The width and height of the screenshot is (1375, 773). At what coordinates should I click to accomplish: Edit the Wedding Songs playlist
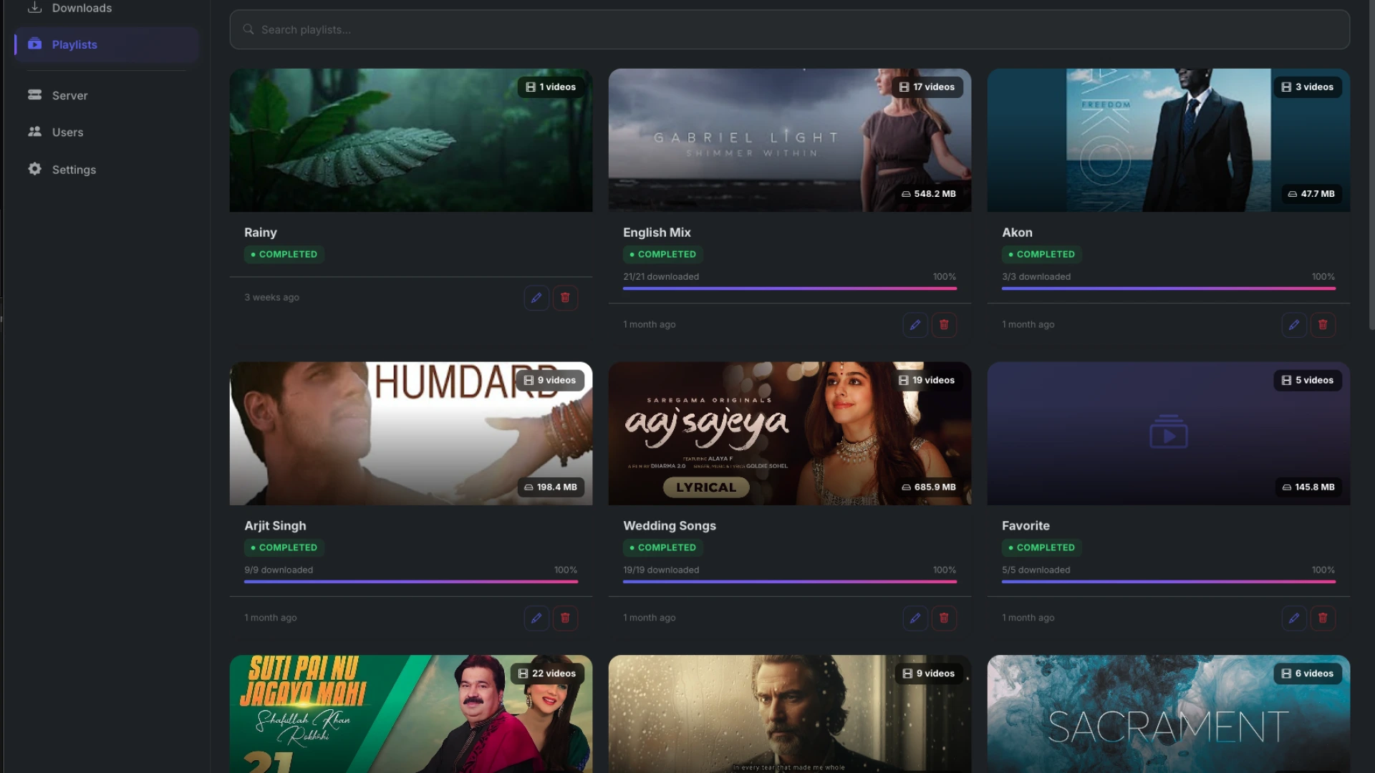[x=915, y=618]
